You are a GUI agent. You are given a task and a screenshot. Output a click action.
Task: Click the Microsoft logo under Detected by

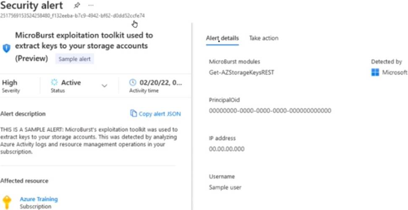coord(375,72)
